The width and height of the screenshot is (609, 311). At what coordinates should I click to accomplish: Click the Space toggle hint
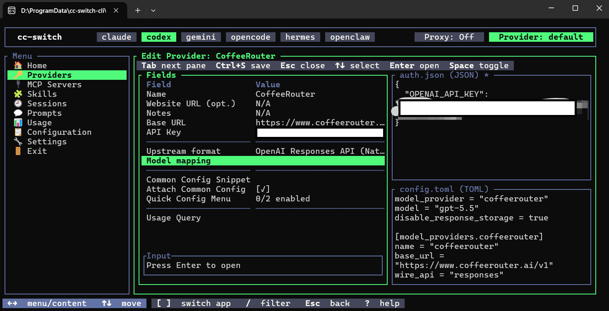tap(479, 65)
